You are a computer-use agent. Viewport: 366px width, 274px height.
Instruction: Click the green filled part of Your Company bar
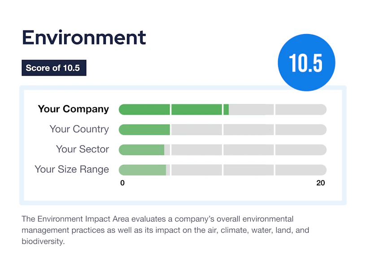point(174,110)
